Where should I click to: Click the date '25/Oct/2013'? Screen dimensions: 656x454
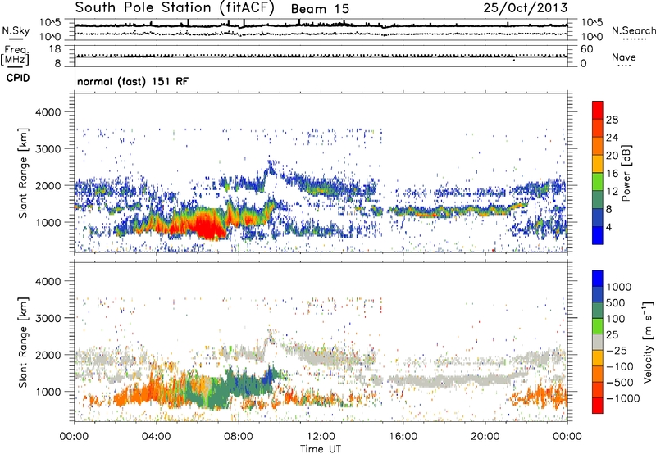point(526,8)
